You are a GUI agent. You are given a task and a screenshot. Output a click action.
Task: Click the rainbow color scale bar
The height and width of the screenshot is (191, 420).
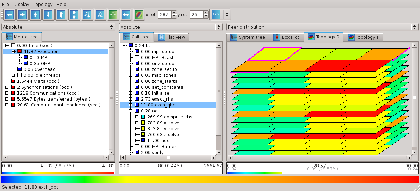pyautogui.click(x=210, y=179)
